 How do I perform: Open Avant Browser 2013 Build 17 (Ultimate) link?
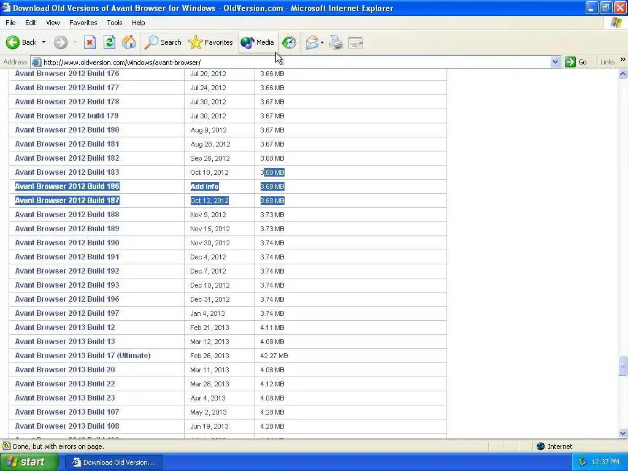click(x=83, y=356)
